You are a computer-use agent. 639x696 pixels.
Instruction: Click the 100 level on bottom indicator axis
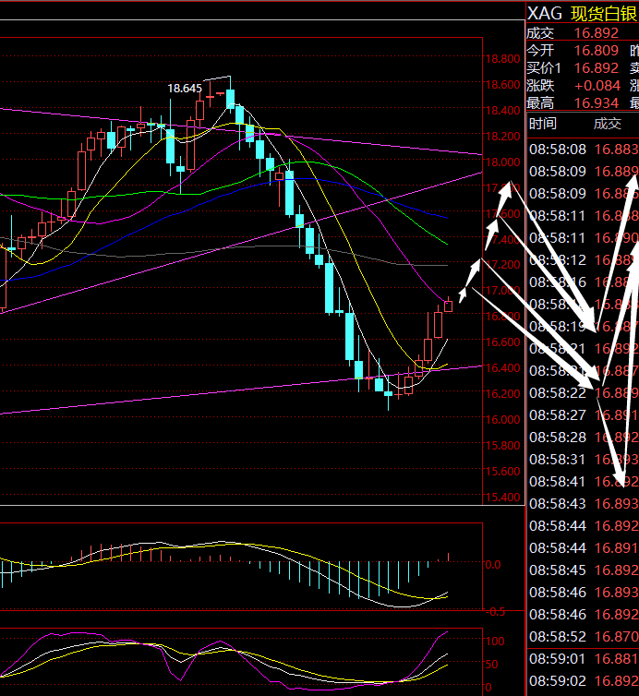point(494,641)
